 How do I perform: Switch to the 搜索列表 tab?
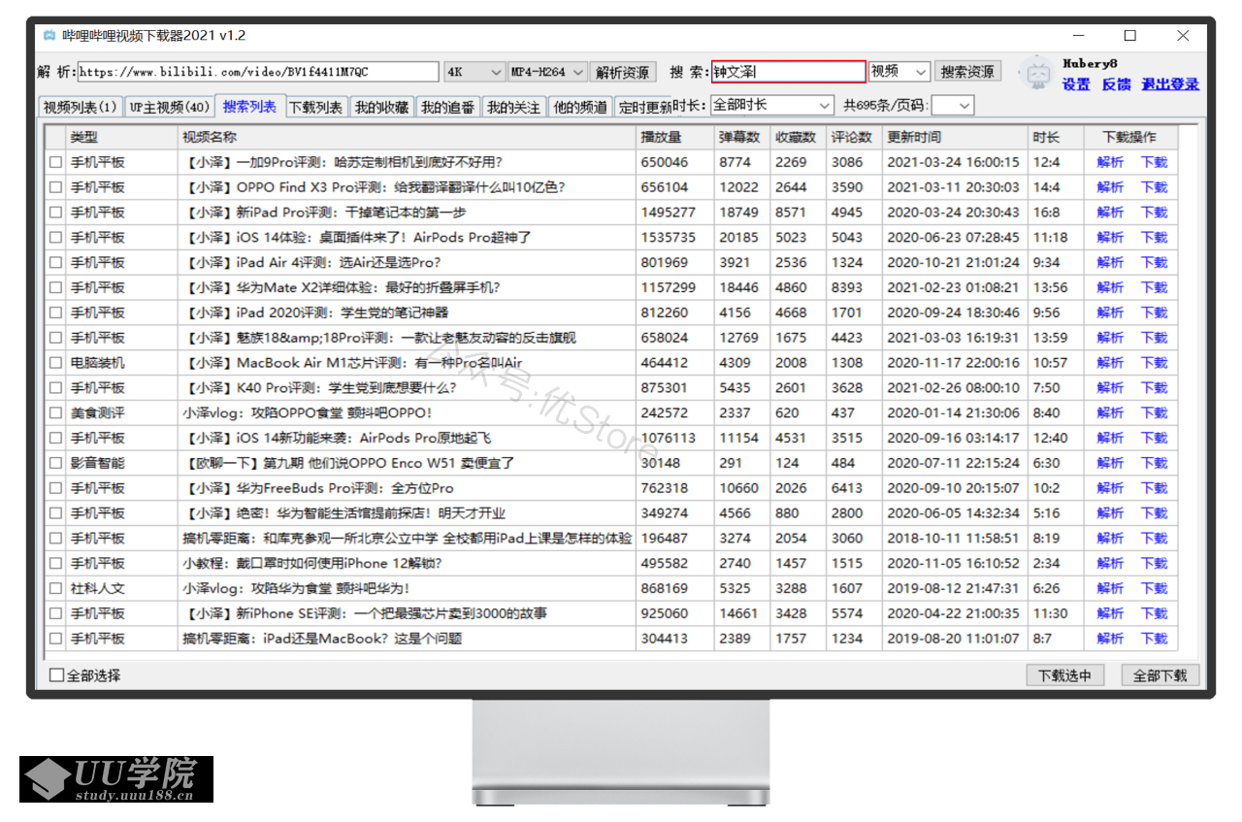click(249, 106)
